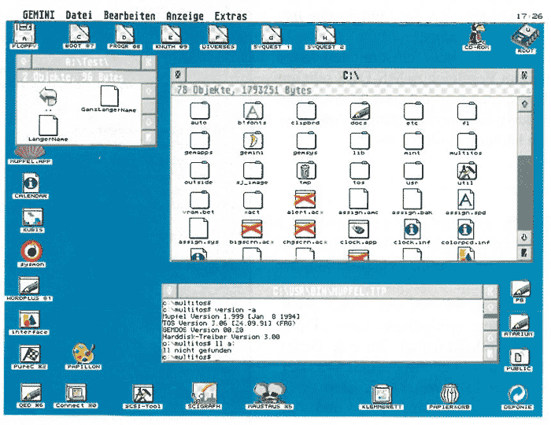
Task: Click the C:\ window scroll down arrow
Action: [x=523, y=238]
